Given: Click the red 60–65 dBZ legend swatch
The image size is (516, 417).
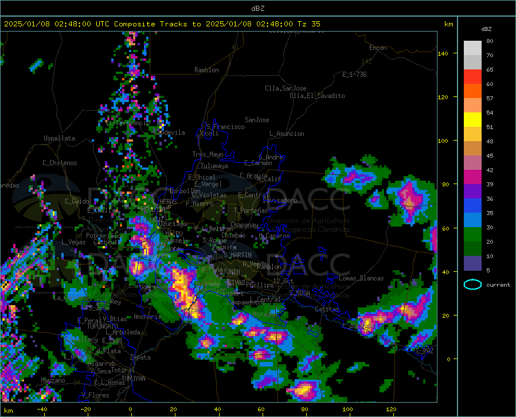Looking at the screenshot, I should pos(472,77).
